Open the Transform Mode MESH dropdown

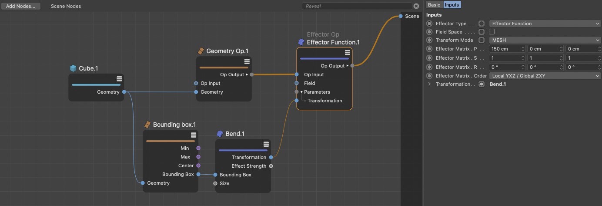coord(545,40)
